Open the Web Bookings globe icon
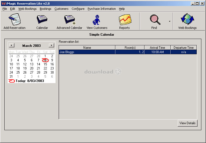206x143 pixels. [187, 21]
